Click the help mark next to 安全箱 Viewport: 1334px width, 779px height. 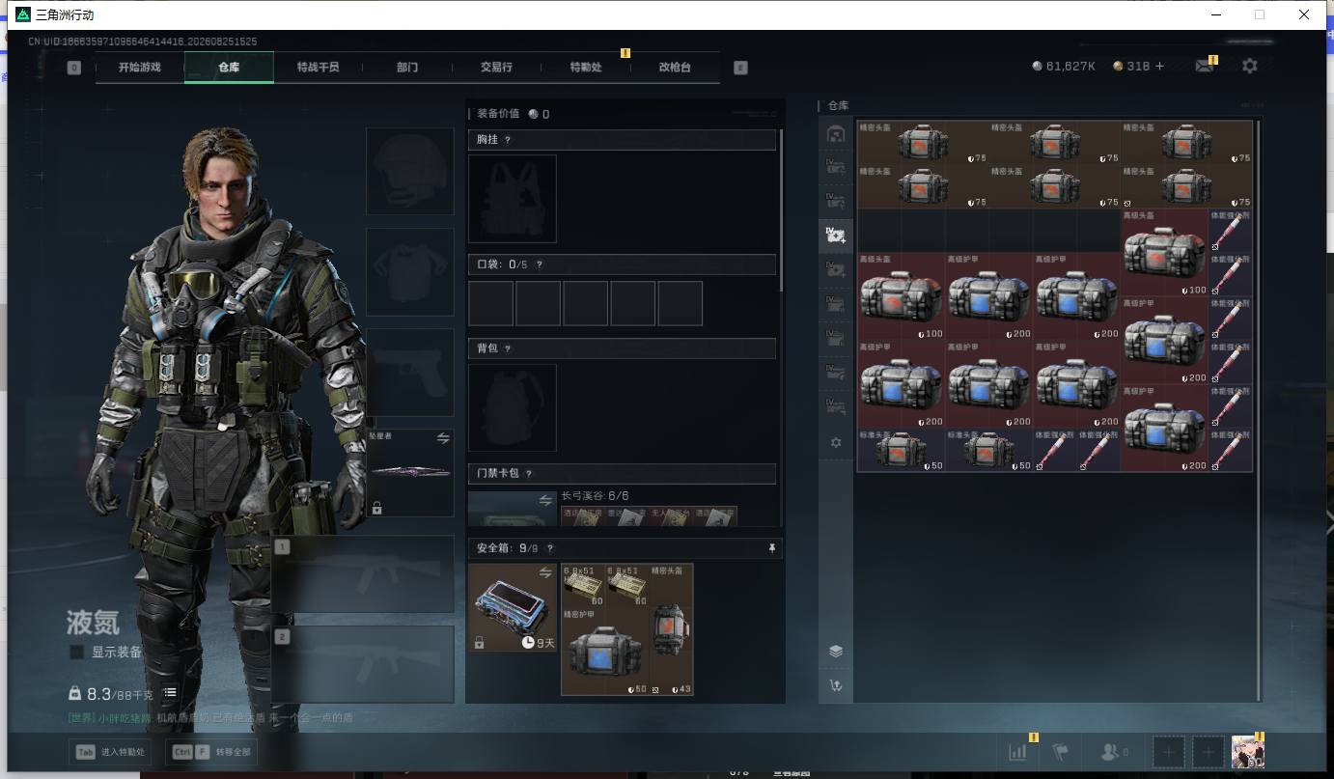pos(550,548)
